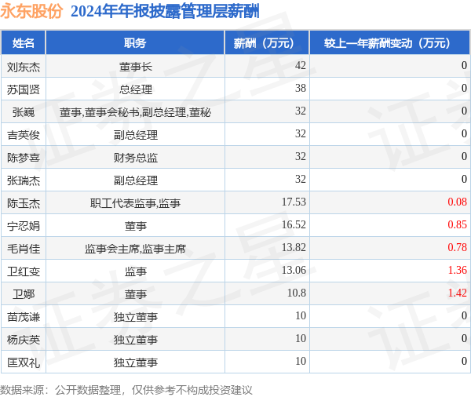The image size is (471, 397).
Task: Click the red change value 1.42
Action: (x=457, y=293)
